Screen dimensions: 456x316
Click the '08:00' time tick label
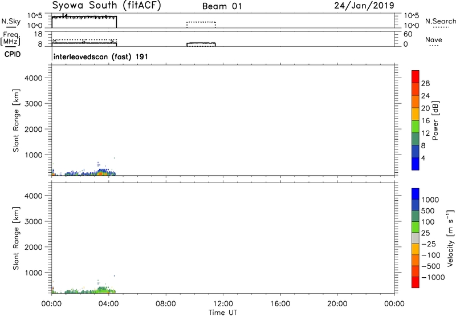[166, 304]
